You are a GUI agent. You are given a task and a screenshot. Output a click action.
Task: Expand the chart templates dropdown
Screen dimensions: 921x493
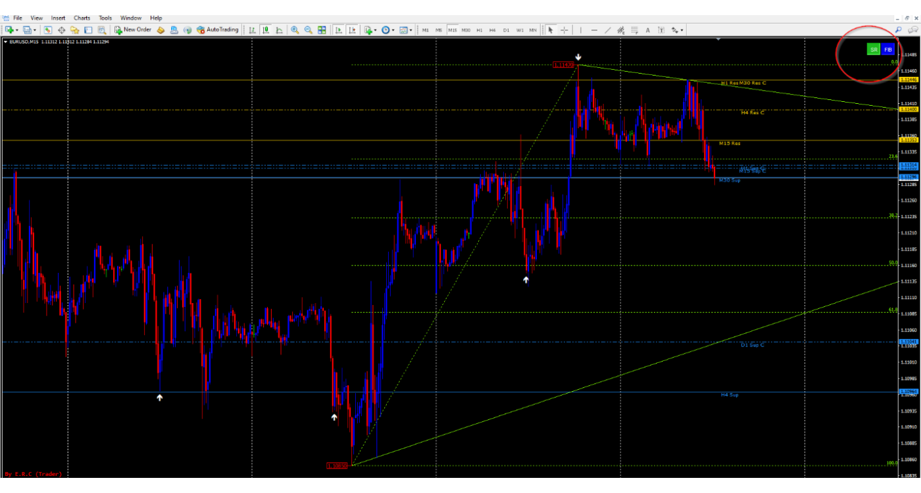411,30
